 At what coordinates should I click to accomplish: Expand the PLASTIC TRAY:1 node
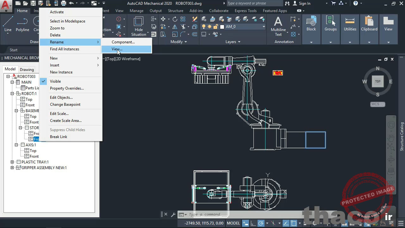point(12,162)
